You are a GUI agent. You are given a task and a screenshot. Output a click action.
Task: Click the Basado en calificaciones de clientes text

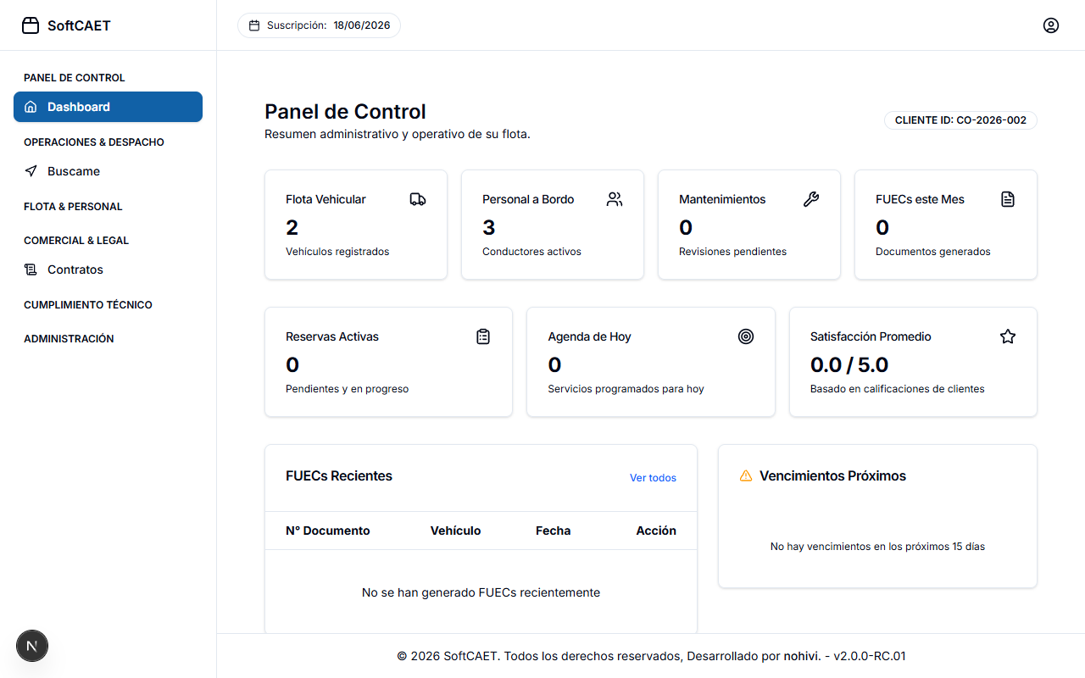tap(898, 389)
